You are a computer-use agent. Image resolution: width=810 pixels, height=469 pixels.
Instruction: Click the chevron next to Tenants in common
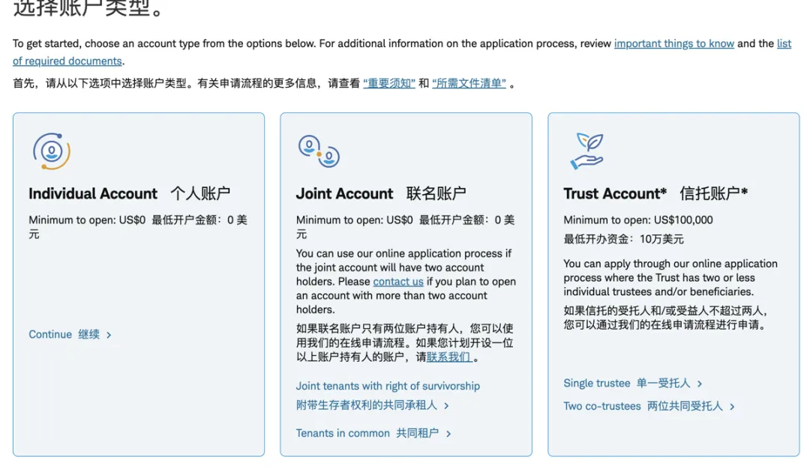(448, 434)
